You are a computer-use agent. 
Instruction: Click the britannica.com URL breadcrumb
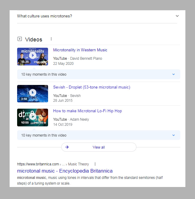coord(38,164)
